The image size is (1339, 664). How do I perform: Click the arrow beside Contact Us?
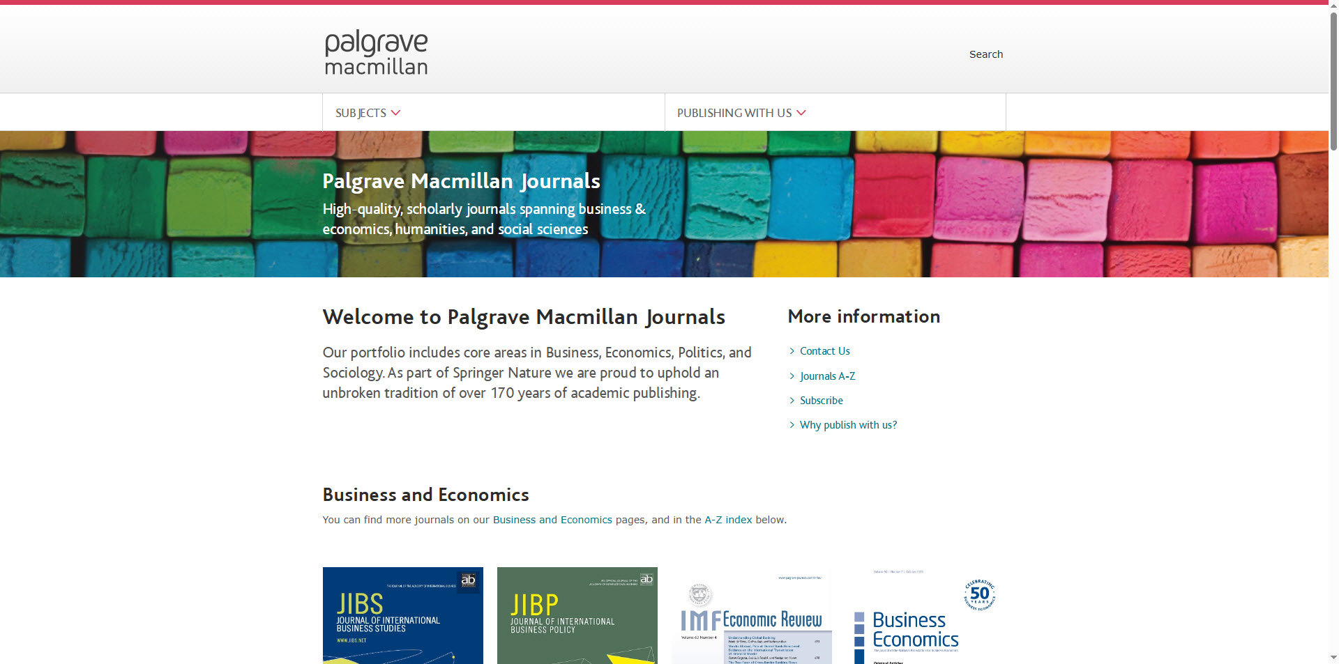coord(792,351)
